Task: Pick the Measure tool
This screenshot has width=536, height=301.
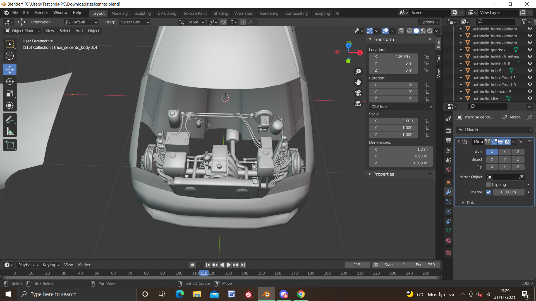Action: tap(10, 131)
